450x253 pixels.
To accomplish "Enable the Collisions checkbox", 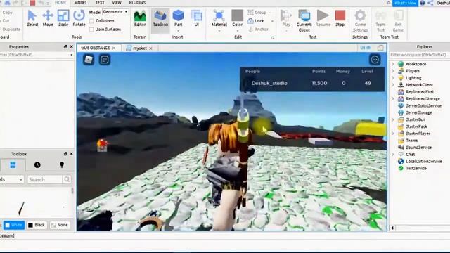I will (91, 21).
